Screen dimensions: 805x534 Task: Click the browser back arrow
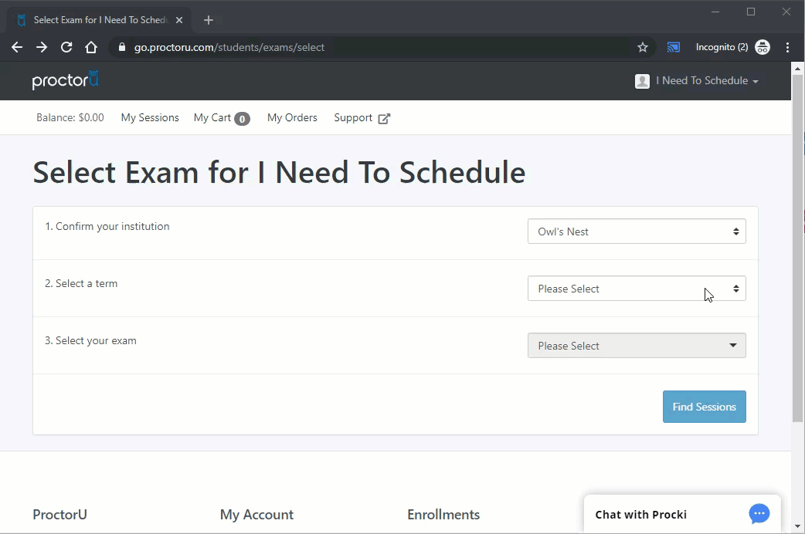coord(17,47)
